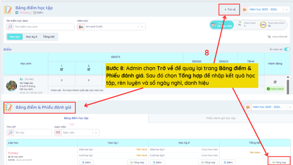Click the search icon in Tìm kiếm học sinh
Image resolution: width=293 pixels, height=165 pixels.
(10, 27)
